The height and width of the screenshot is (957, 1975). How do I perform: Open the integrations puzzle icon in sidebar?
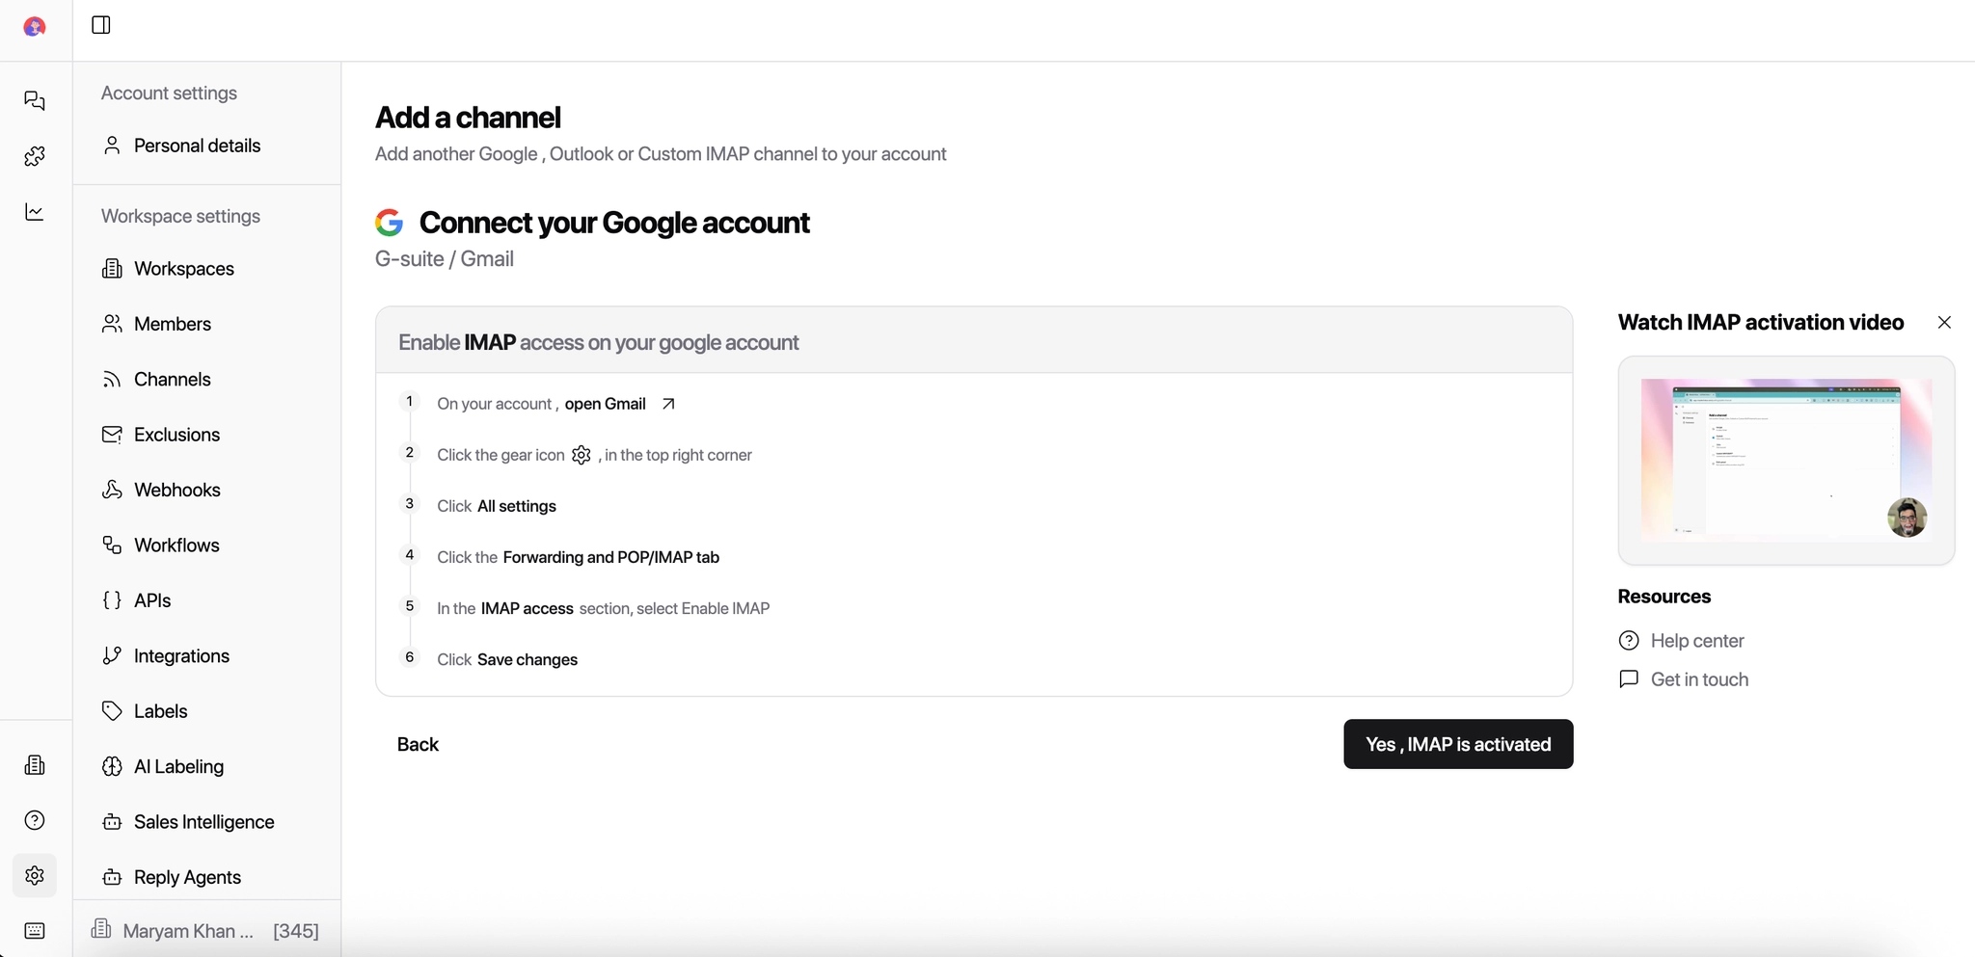(35, 156)
